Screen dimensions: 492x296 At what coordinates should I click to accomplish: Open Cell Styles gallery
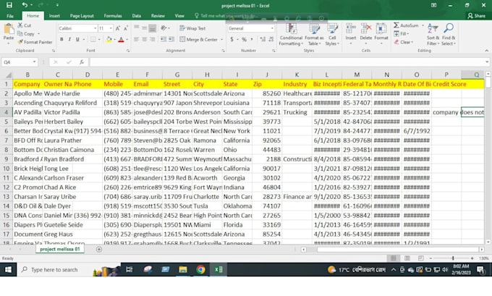332,34
